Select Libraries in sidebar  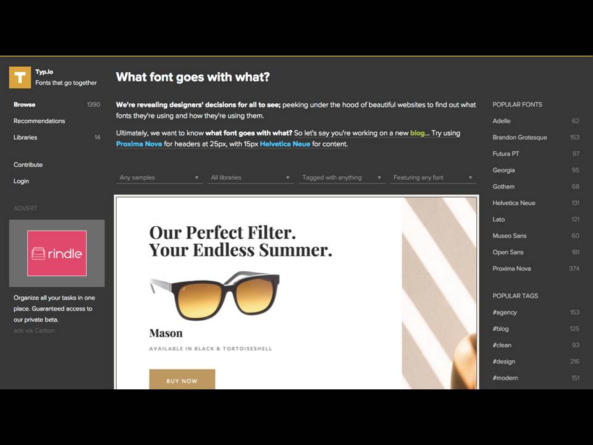tap(25, 137)
